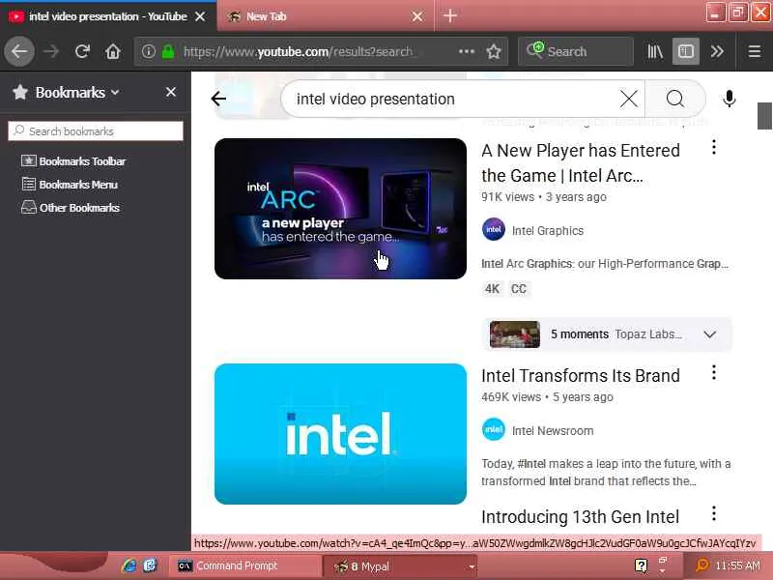Click the Search bookmarks field
The height and width of the screenshot is (580, 773).
(x=96, y=131)
